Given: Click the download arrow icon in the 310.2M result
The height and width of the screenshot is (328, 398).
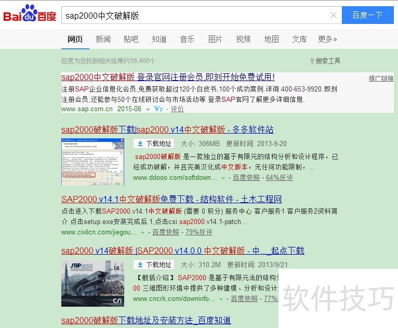Looking at the screenshot, I should pos(140,265).
